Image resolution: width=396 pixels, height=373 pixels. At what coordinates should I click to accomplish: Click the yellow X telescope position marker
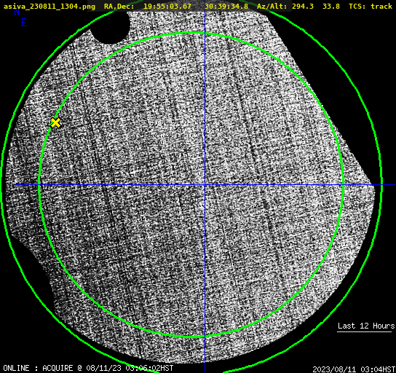tap(55, 123)
